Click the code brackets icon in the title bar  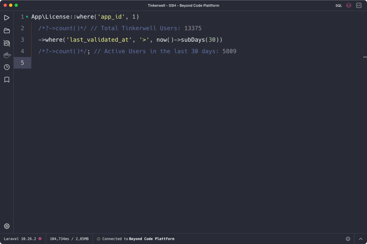[359, 5]
